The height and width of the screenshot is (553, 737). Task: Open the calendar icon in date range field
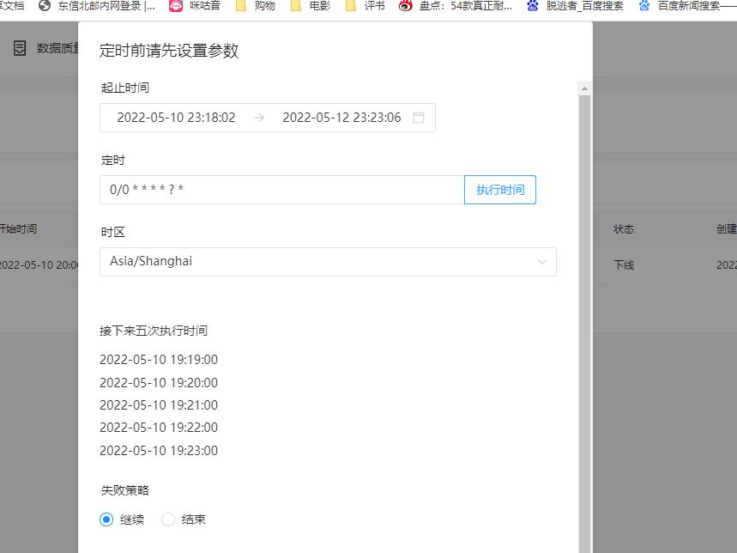pos(419,118)
